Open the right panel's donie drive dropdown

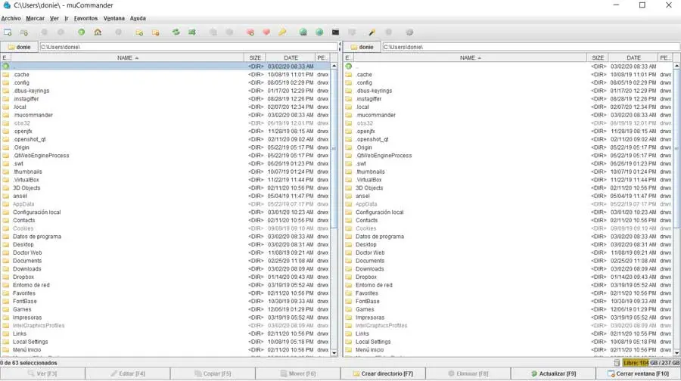tap(362, 47)
